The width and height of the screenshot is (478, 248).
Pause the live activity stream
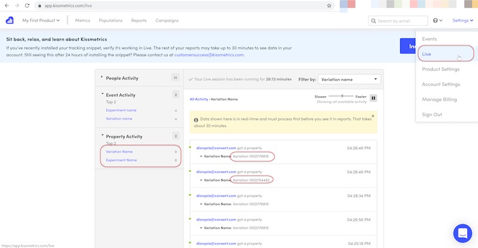click(373, 98)
